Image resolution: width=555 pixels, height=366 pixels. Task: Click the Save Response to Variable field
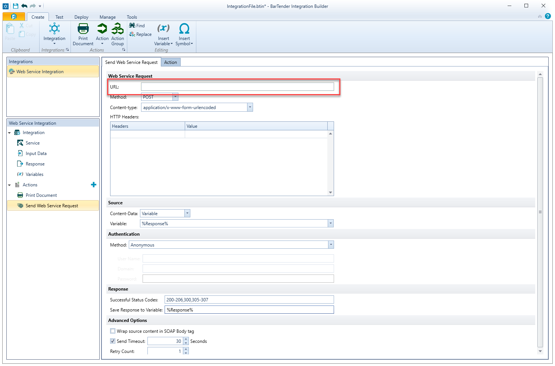coord(249,310)
